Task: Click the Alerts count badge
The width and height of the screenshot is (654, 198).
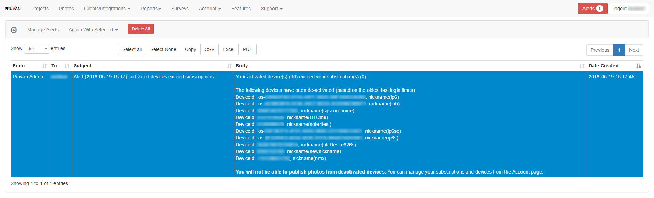Action: (599, 9)
